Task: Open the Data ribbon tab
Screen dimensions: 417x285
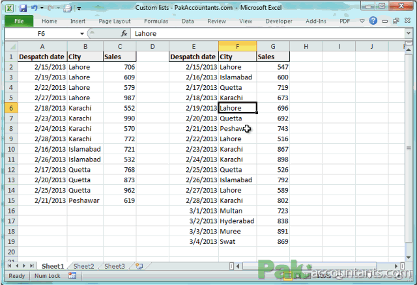Action: point(188,21)
